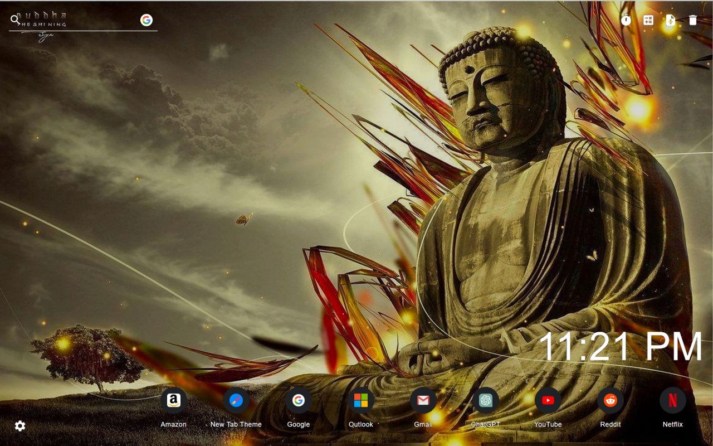The width and height of the screenshot is (713, 446).
Task: Click the Google text label under dock icon
Action: (x=299, y=424)
